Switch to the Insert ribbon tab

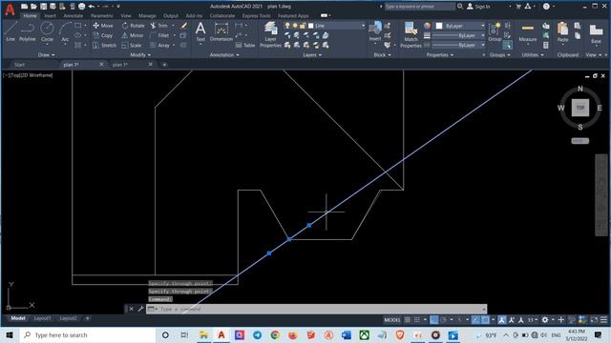click(50, 16)
